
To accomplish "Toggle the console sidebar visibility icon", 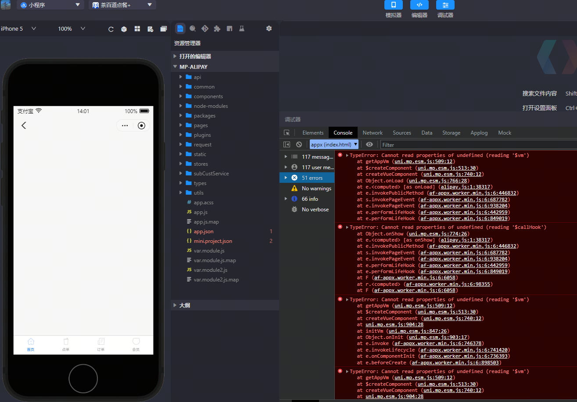I will 287,144.
